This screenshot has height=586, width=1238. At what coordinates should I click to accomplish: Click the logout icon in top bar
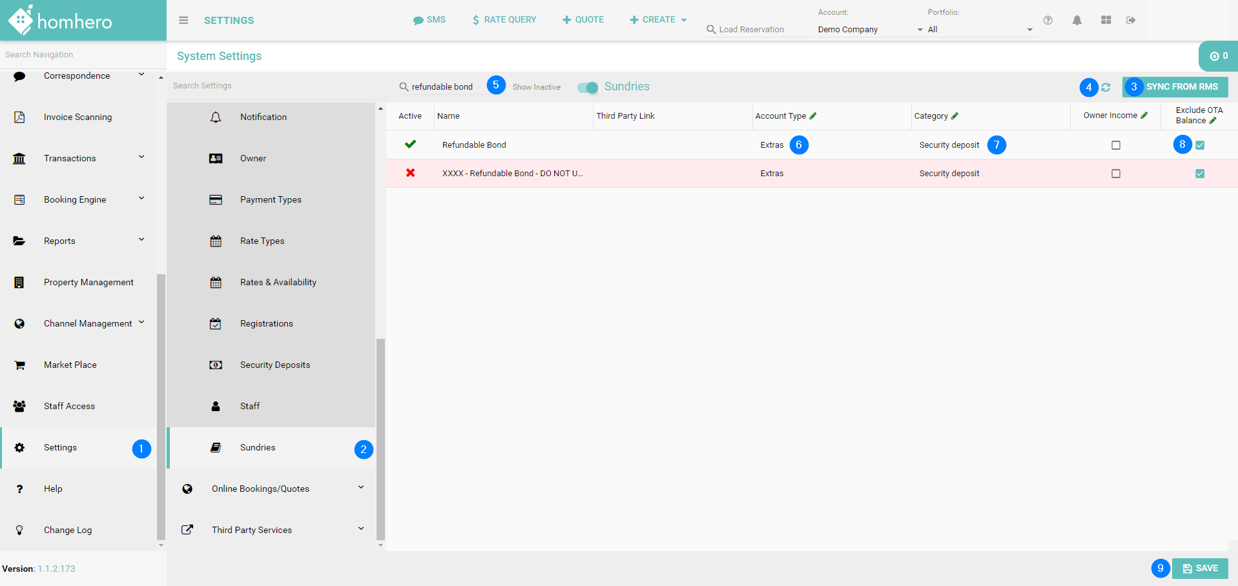tap(1131, 20)
